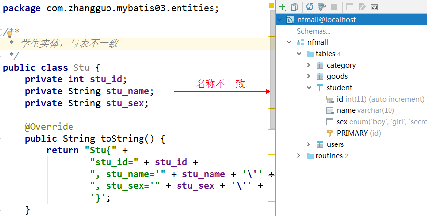Viewport: 427px width, 216px height.
Task: Refresh the database with the synchronize icon
Action: (x=309, y=7)
